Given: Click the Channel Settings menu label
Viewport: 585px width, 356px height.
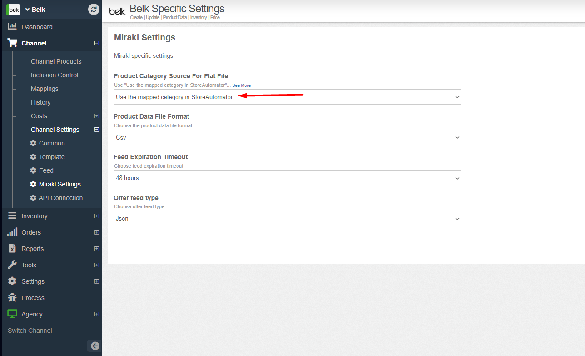Looking at the screenshot, I should coord(55,130).
